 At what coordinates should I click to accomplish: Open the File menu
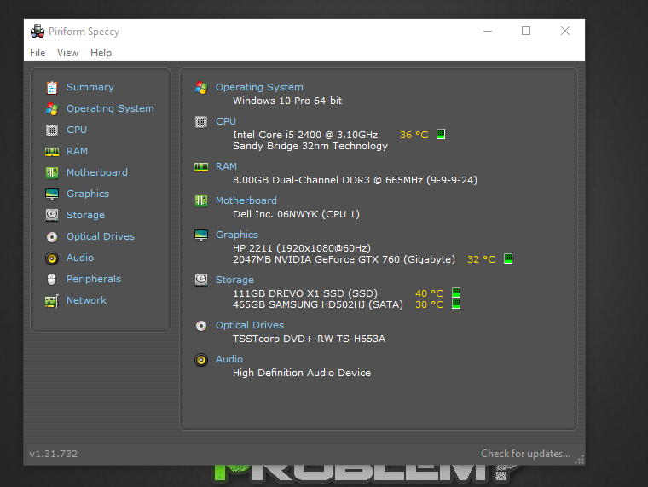(38, 53)
